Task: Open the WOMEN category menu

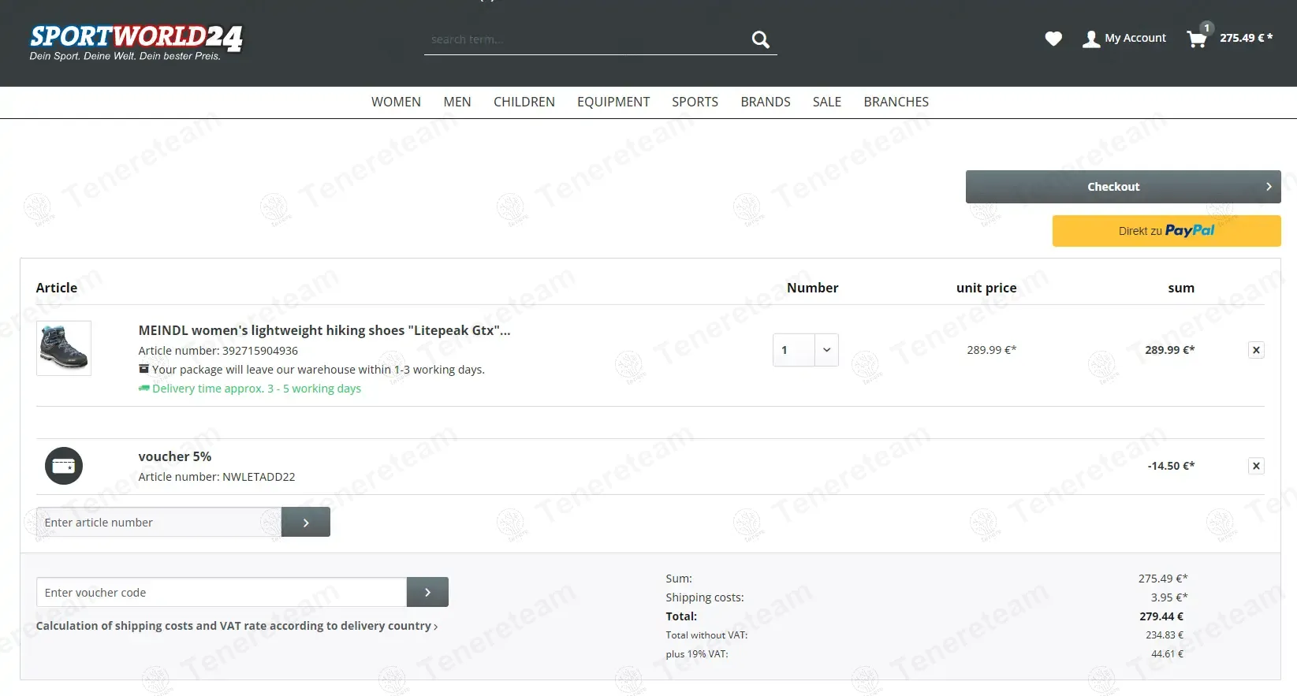Action: tap(396, 102)
